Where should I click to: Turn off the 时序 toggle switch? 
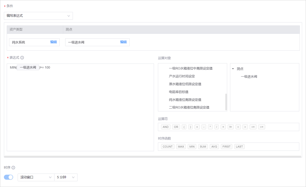9,177
